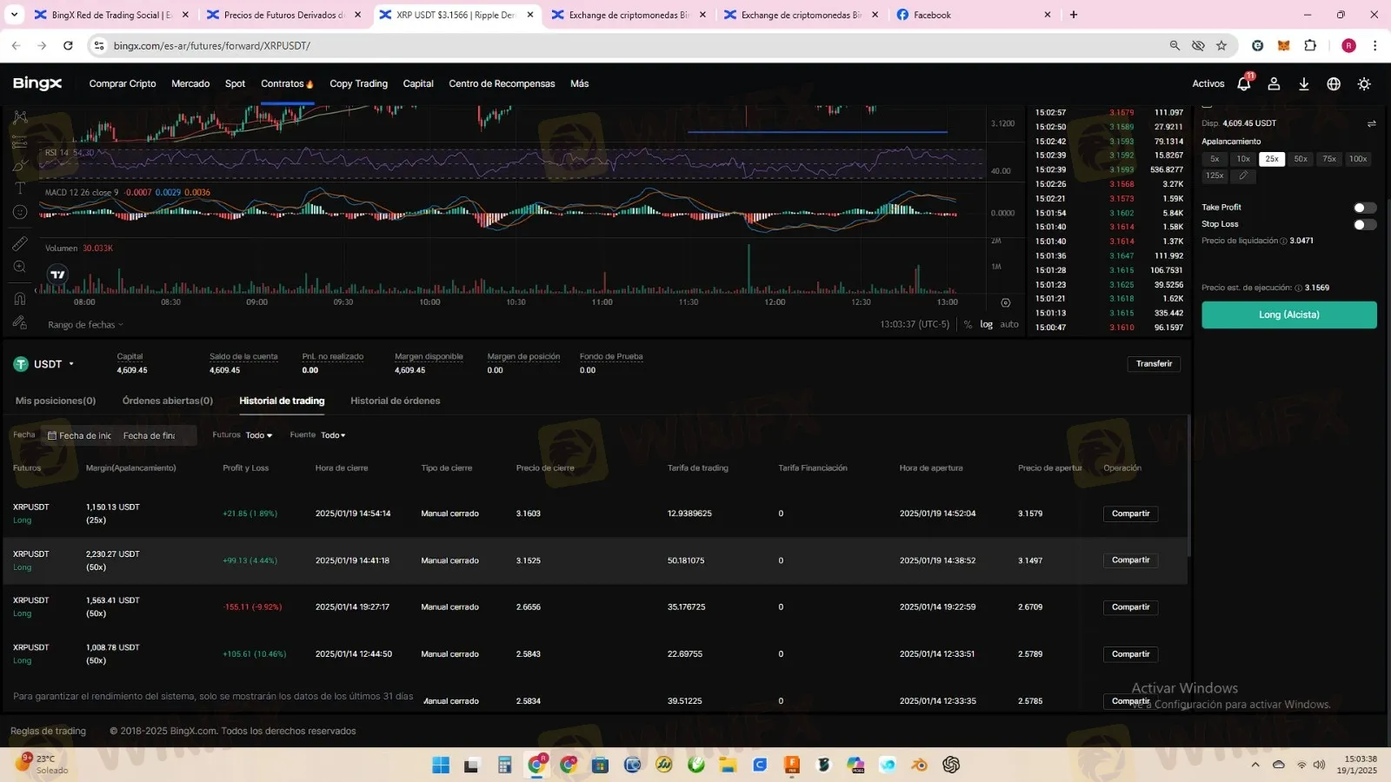Open the Calculator app from taskbar

pyautogui.click(x=504, y=765)
